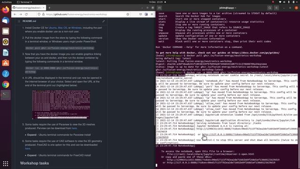Click the volume speaker icon in tray
Screen dimensions: 300x169
click(x=285, y=2)
